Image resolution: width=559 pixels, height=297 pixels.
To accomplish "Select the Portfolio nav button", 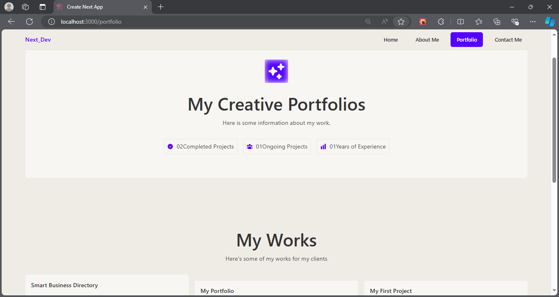I will pos(467,40).
